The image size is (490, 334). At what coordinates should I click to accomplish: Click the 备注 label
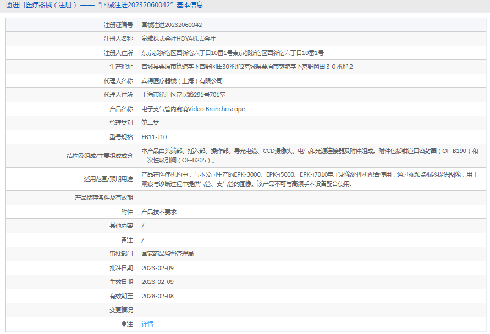click(127, 240)
